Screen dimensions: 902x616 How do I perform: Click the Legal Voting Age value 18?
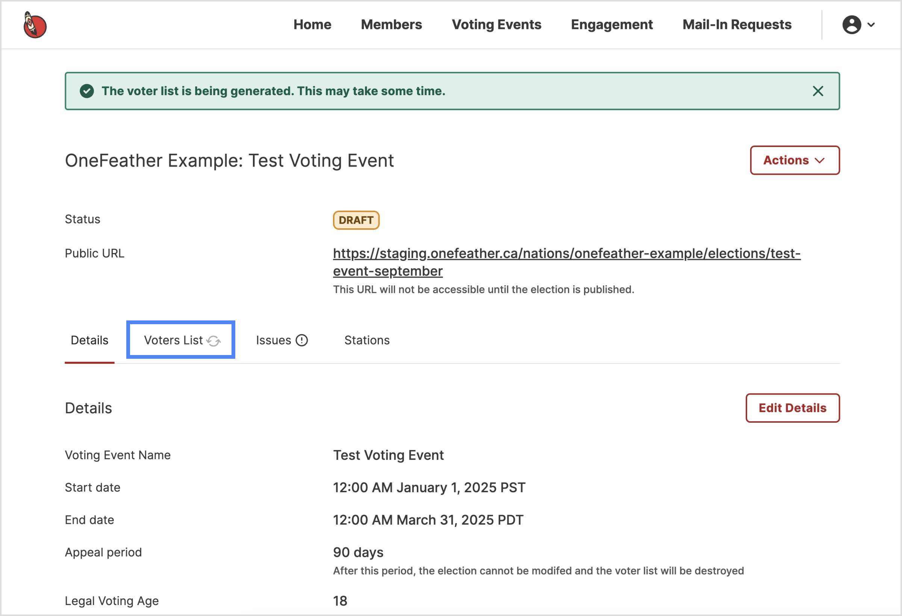[x=340, y=601]
